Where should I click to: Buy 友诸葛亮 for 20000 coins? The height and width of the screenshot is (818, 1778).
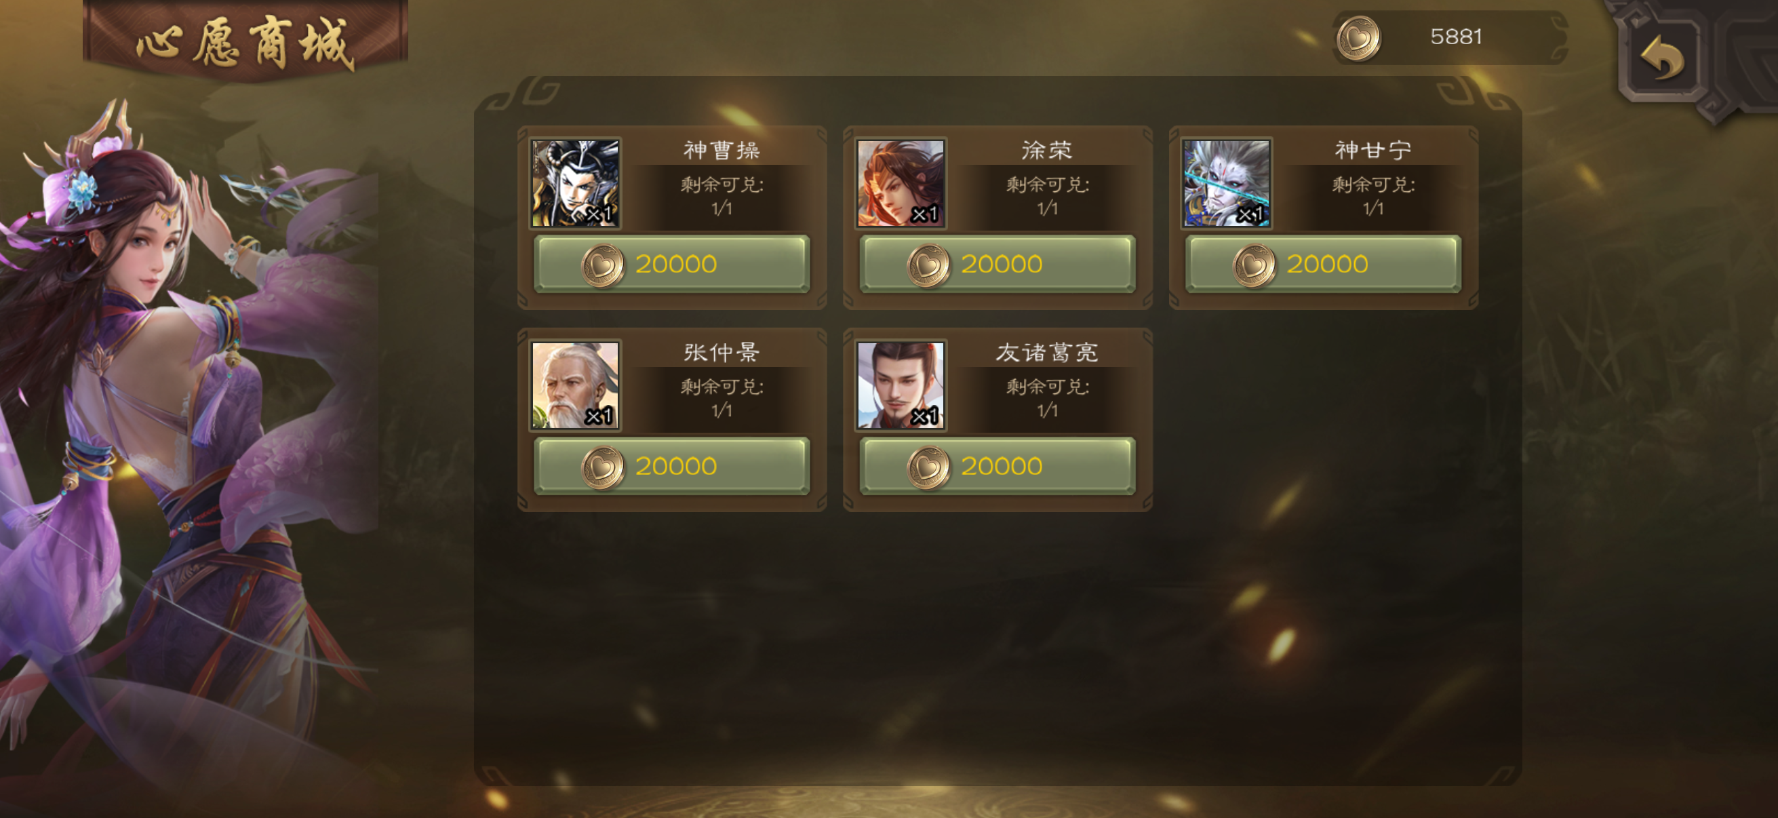point(997,466)
